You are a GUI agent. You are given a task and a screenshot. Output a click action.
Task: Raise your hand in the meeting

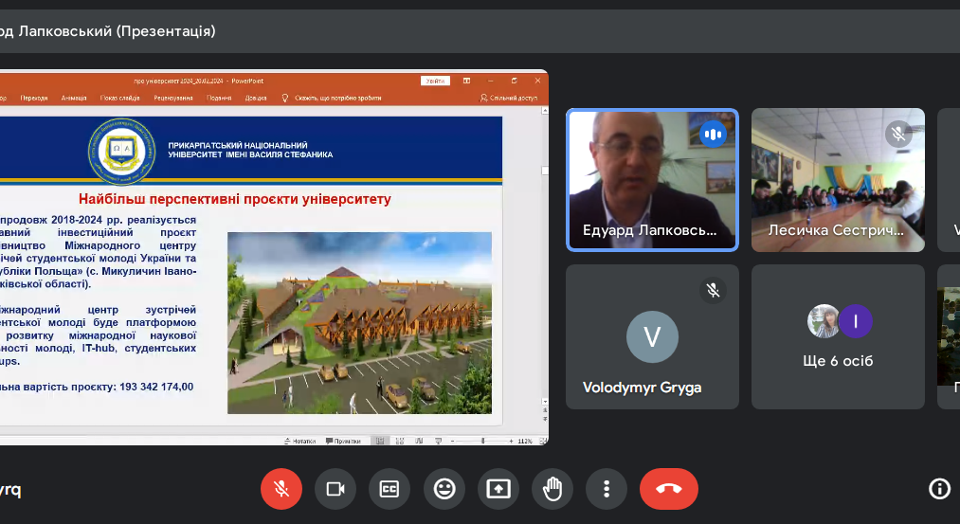pyautogui.click(x=552, y=489)
